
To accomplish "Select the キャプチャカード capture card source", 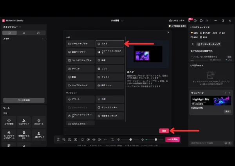I will click(x=80, y=85).
